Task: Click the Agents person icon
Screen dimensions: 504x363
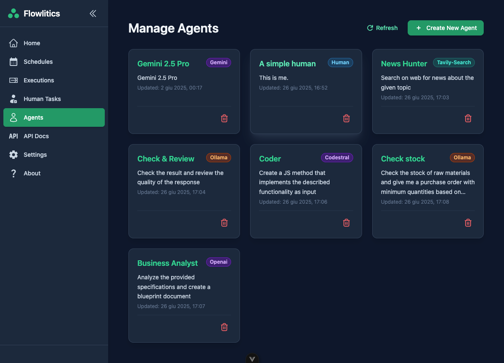Action: coord(14,117)
